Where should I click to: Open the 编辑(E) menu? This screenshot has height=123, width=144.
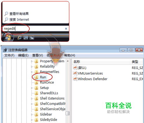coord(23,55)
